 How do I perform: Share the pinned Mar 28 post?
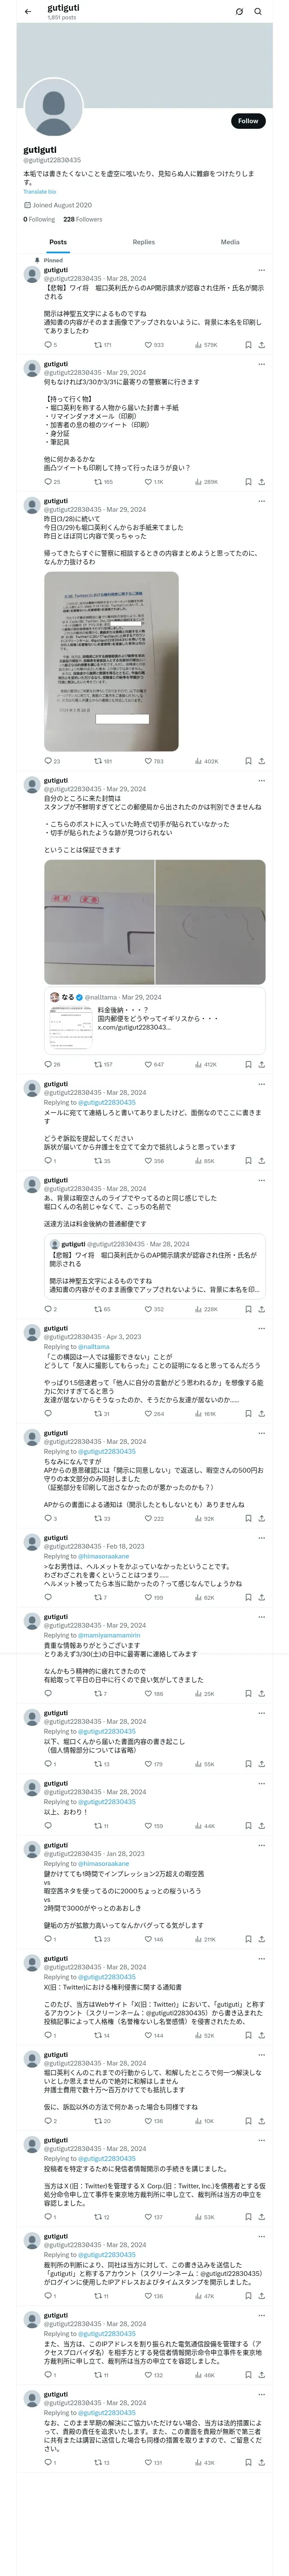coord(261,345)
